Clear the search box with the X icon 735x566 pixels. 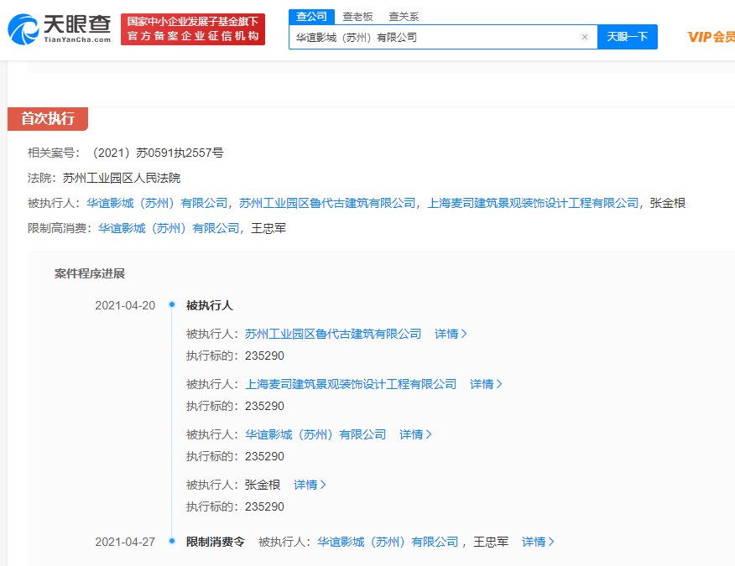(x=585, y=37)
